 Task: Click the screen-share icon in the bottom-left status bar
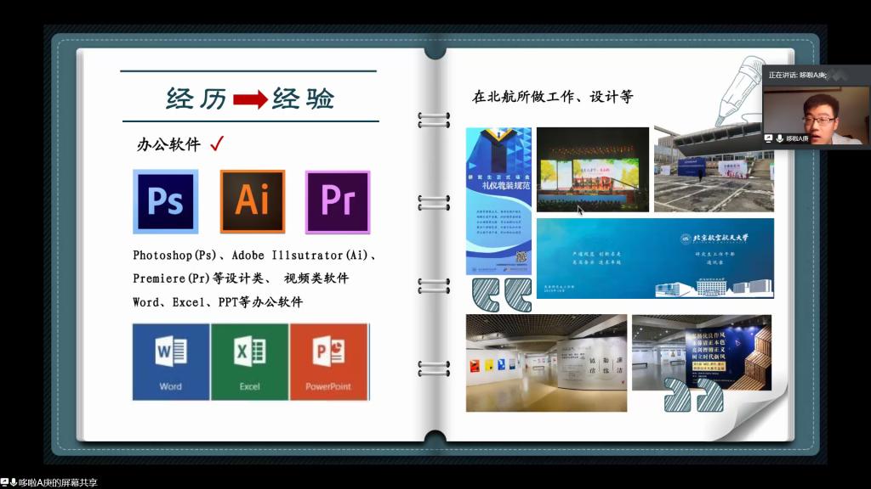4,482
